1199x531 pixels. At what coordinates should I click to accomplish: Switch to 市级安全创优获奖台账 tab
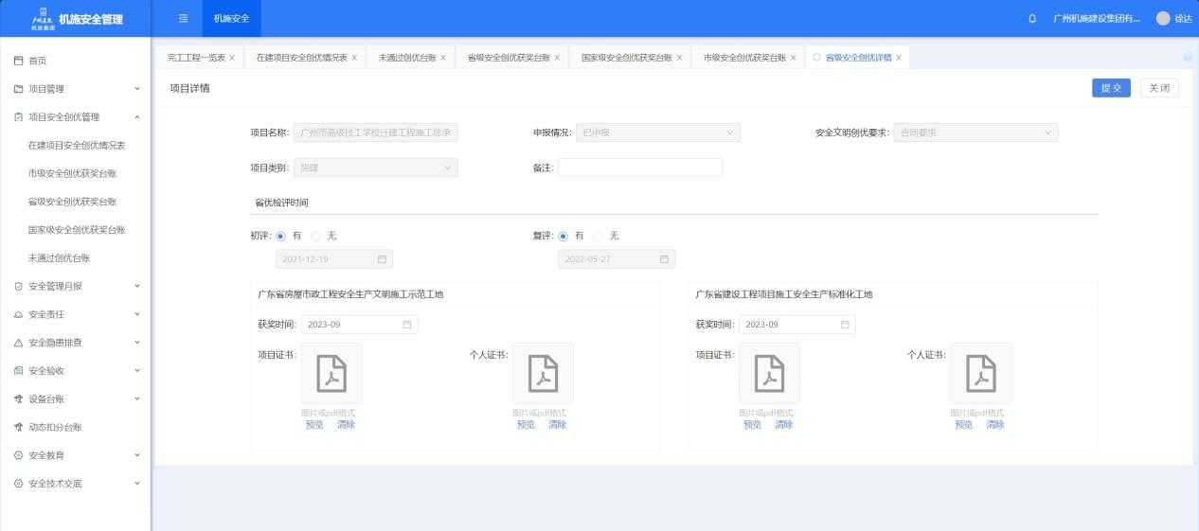click(746, 58)
